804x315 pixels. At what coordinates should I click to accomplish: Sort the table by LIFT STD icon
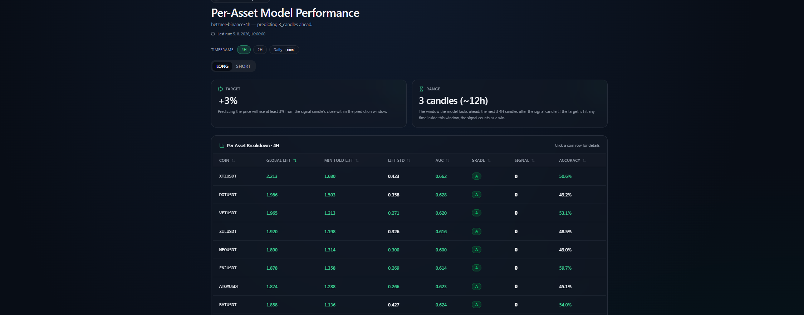coord(408,160)
